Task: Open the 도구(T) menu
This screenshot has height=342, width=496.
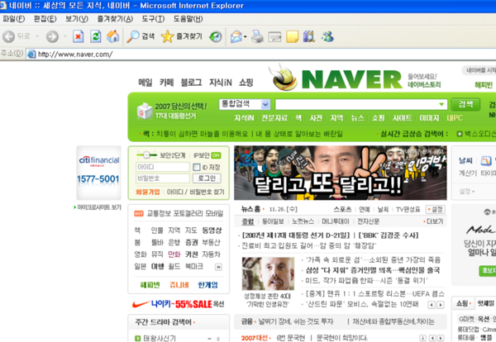Action: 153,19
